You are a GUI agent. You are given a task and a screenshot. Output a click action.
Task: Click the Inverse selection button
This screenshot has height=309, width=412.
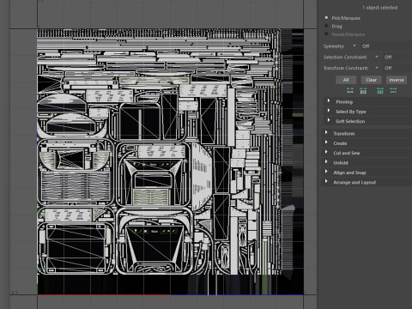[x=397, y=80]
